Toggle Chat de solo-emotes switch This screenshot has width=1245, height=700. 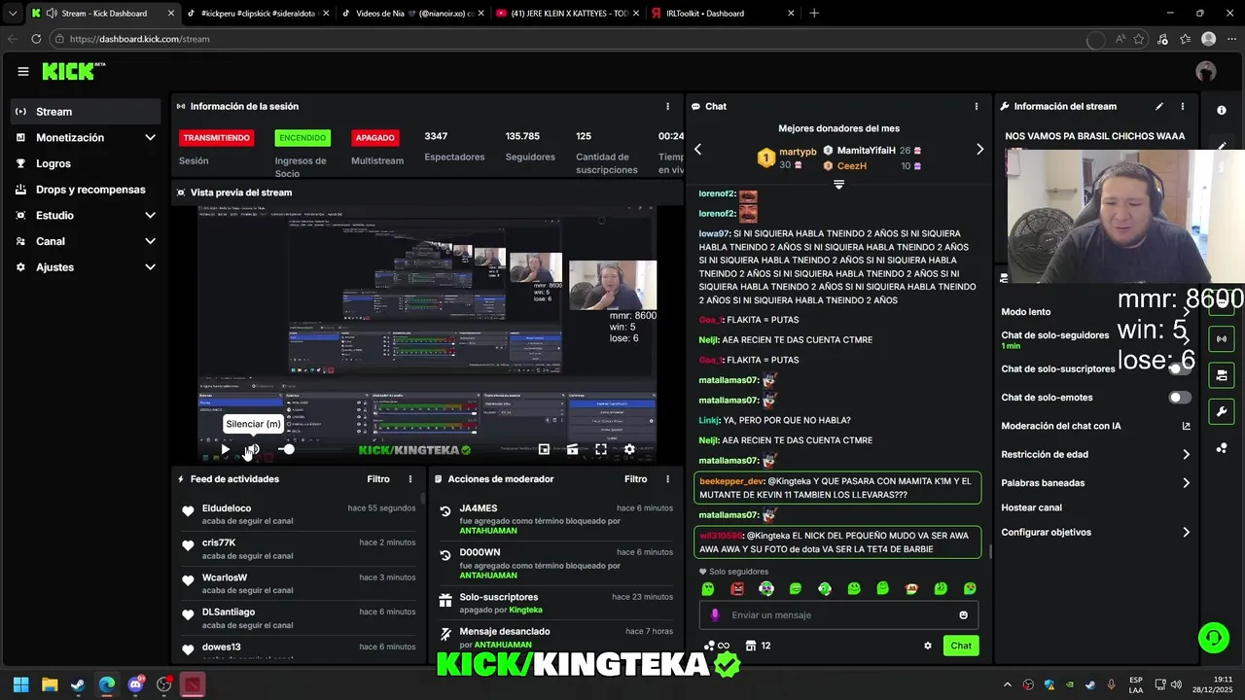[x=1180, y=398]
